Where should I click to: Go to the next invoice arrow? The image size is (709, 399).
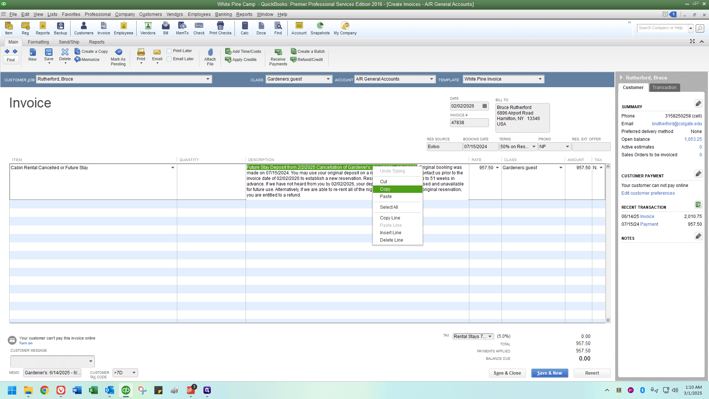click(x=15, y=51)
